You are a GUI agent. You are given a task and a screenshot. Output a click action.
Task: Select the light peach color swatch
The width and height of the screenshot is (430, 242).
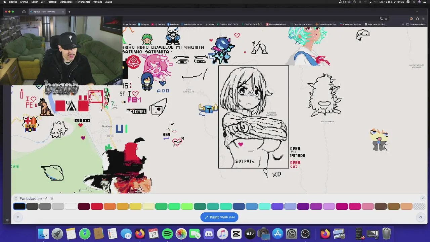406,206
